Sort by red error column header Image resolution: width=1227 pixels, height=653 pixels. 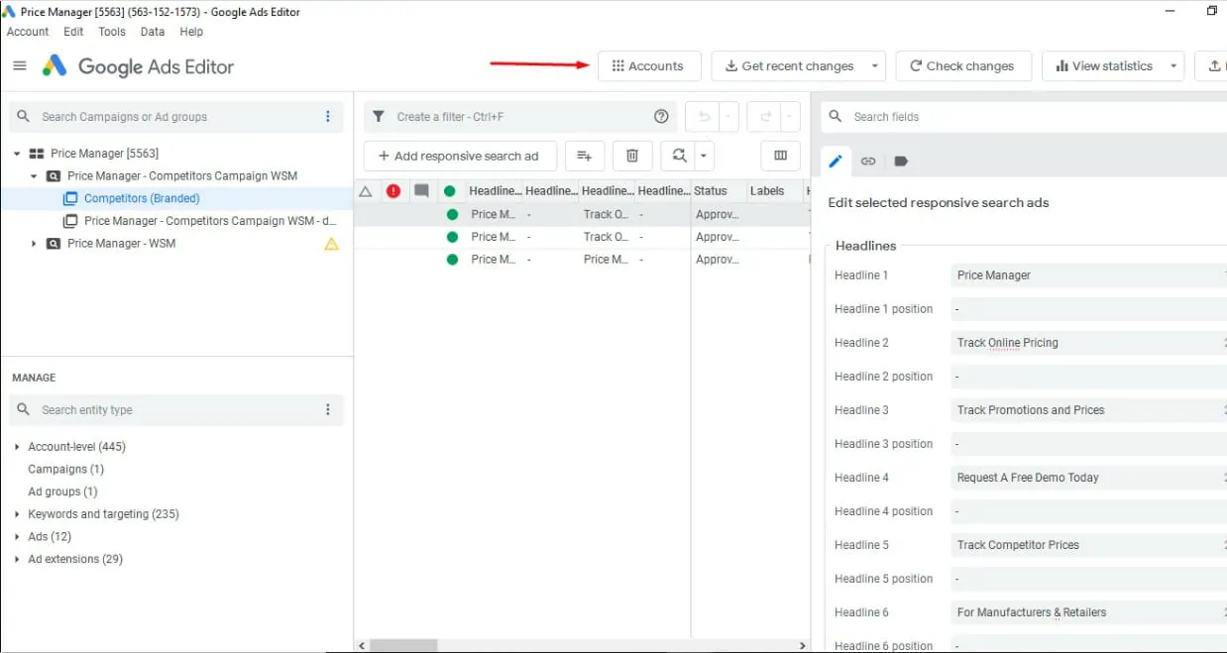393,191
